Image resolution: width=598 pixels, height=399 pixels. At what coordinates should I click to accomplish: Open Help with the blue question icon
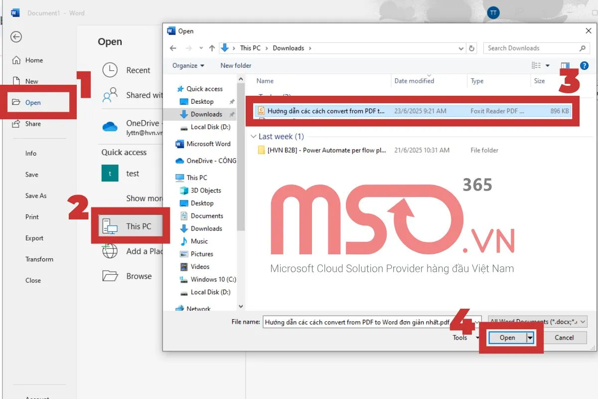(585, 66)
